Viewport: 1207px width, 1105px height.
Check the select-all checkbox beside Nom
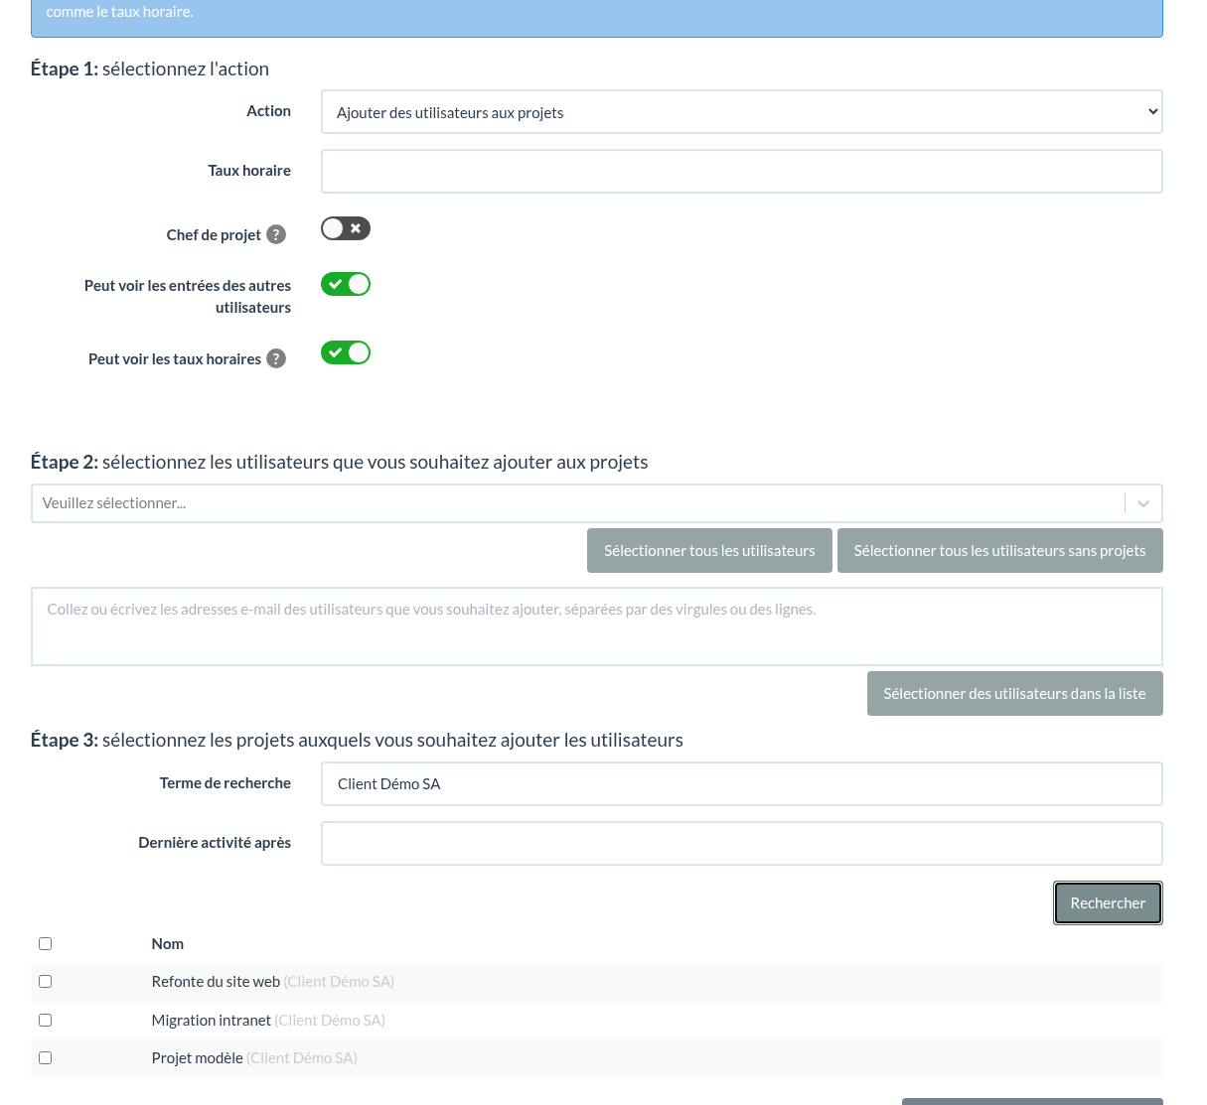(x=45, y=943)
